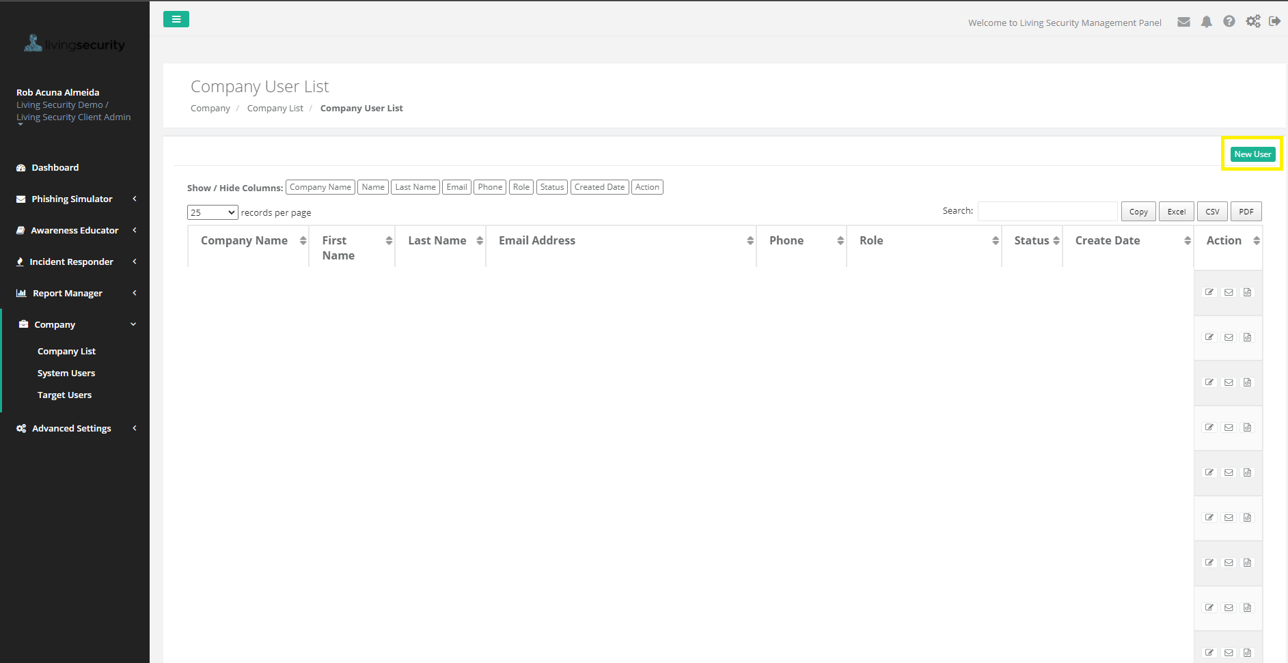
Task: Expand Advanced Settings menu chevron
Action: point(135,428)
